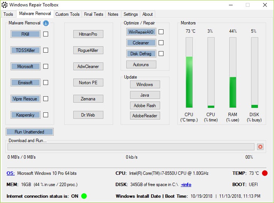Click the Microsoft scanner button

[25, 66]
